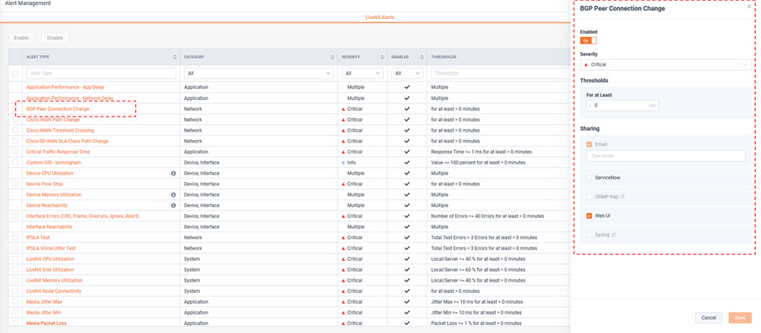Image resolution: width=761 pixels, height=333 pixels.
Task: Click the Type email input field
Action: [x=665, y=156]
